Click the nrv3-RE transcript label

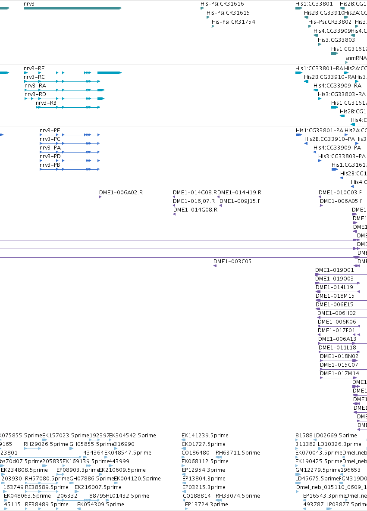tap(34, 69)
